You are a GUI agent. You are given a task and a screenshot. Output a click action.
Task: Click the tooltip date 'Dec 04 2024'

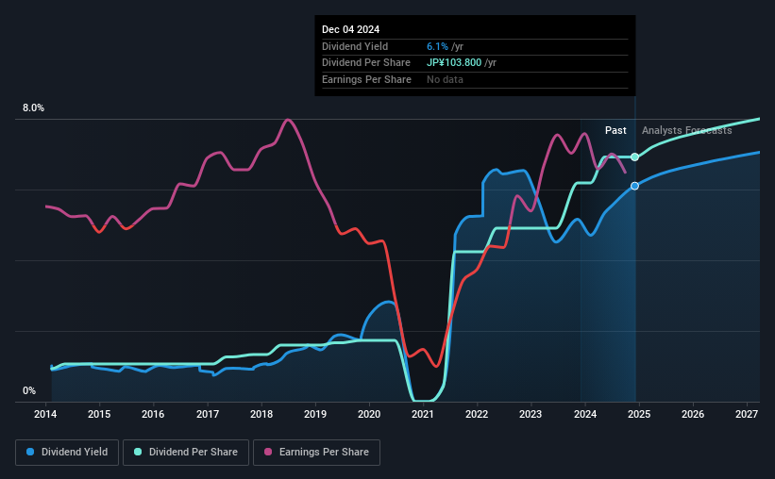(x=350, y=29)
